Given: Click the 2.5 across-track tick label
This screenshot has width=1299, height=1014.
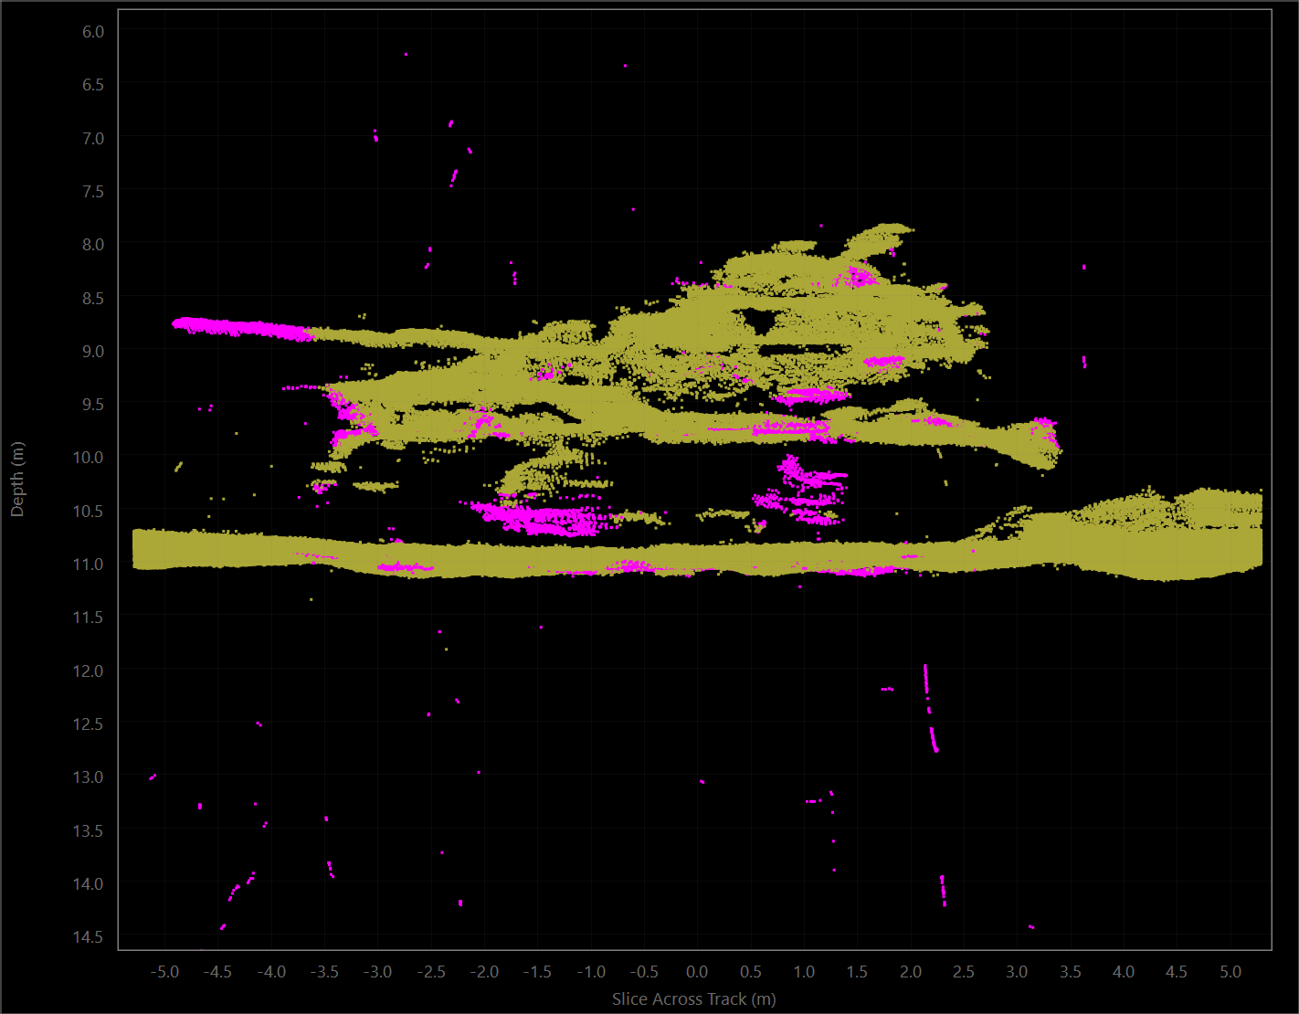Looking at the screenshot, I should click(964, 971).
